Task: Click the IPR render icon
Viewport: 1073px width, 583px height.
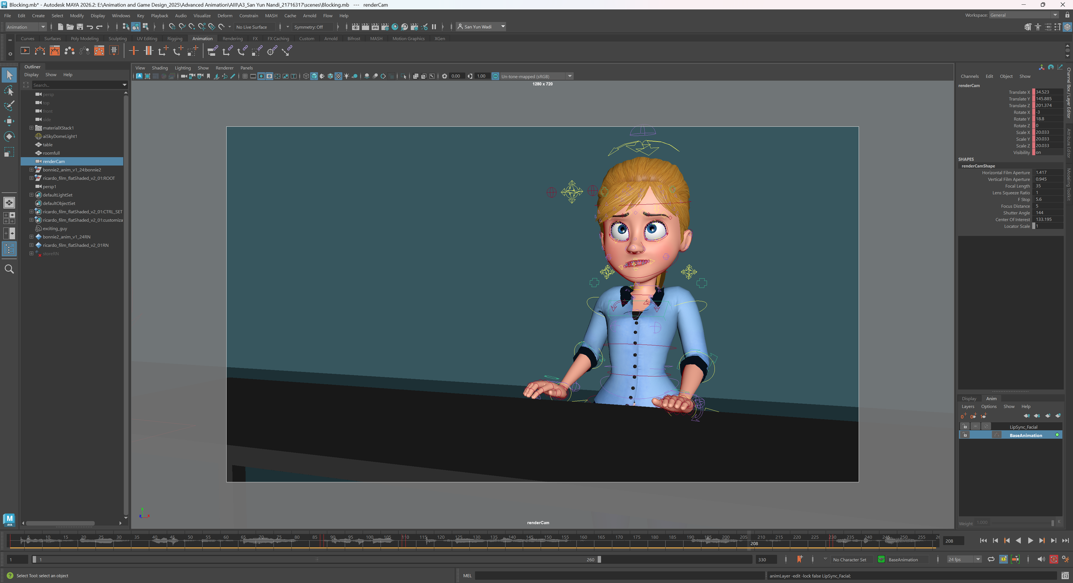Action: 375,27
